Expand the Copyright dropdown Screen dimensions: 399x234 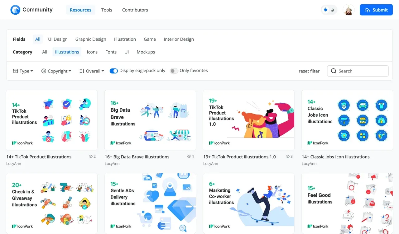pos(56,71)
